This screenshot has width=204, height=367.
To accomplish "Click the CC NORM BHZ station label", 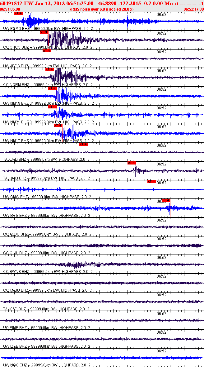I will pos(48,84).
